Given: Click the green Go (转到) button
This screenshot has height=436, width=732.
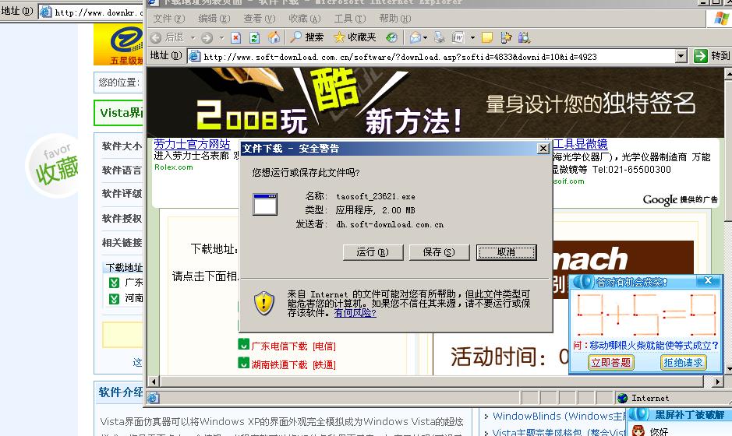Looking at the screenshot, I should click(x=711, y=56).
